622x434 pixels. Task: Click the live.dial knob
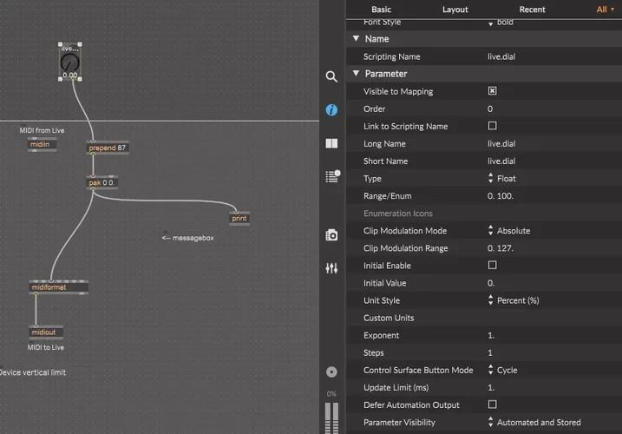(69, 63)
